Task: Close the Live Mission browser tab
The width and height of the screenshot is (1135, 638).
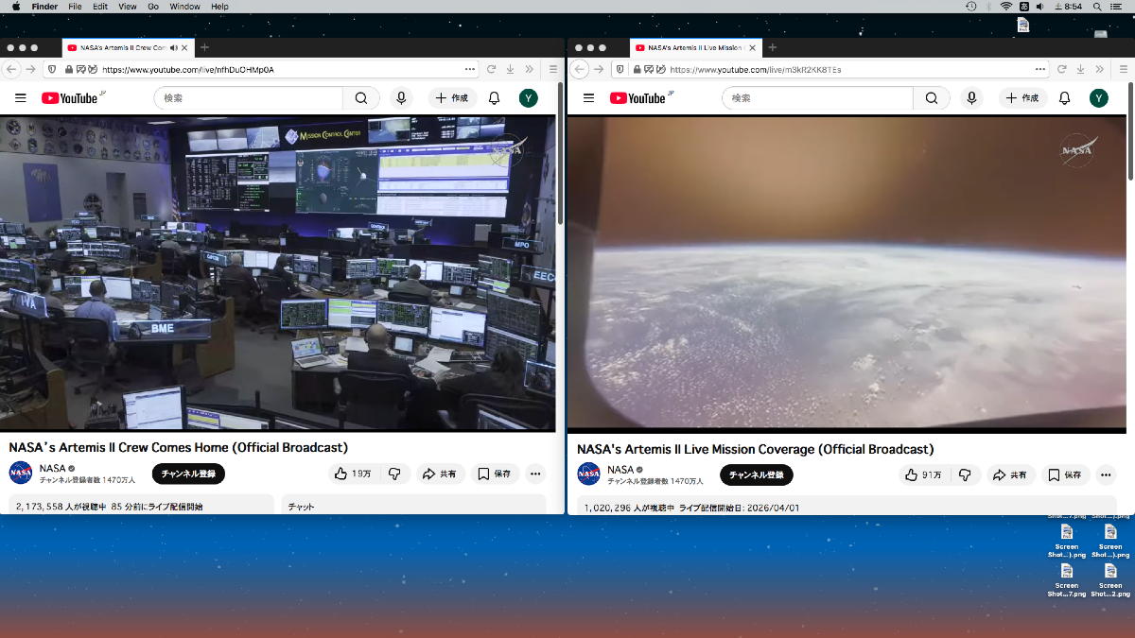Action: pyautogui.click(x=754, y=47)
